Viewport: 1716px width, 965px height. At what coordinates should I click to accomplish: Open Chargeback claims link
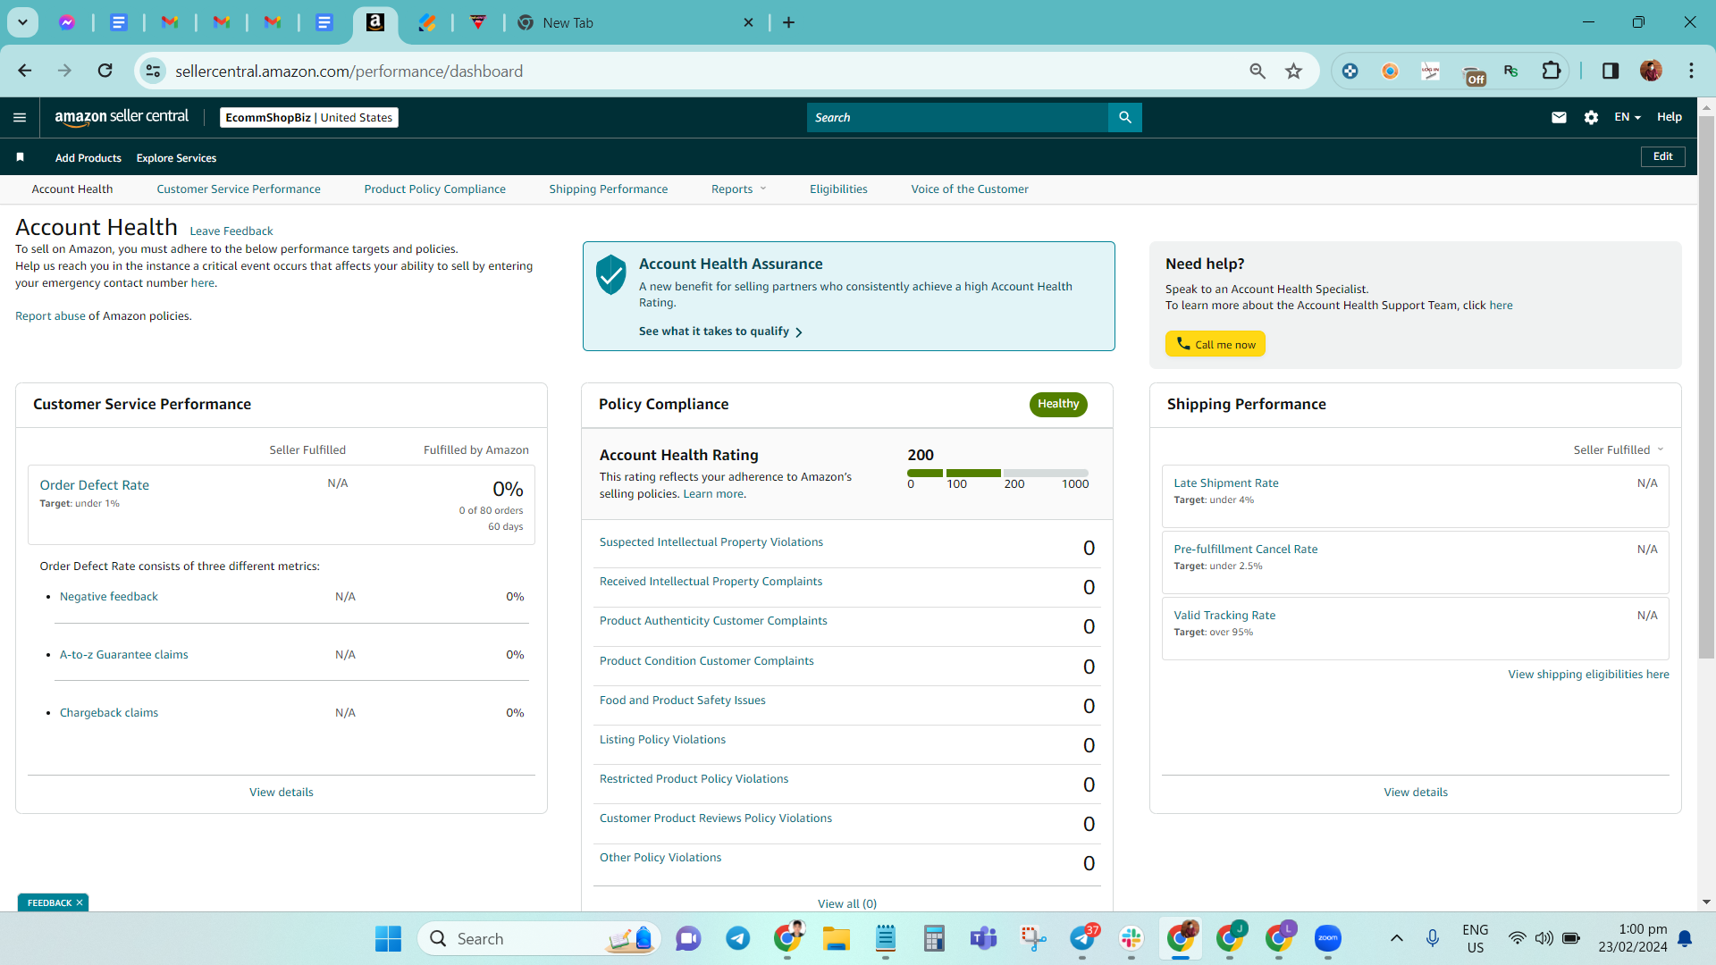[109, 712]
